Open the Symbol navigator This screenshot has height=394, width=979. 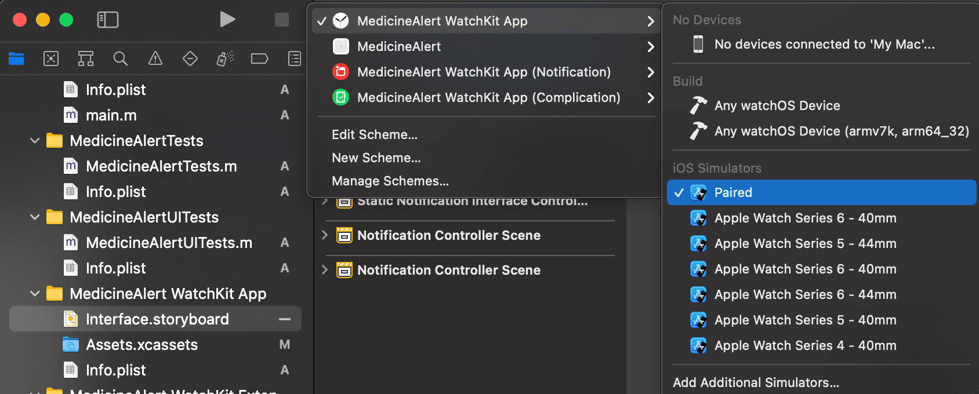tap(86, 59)
